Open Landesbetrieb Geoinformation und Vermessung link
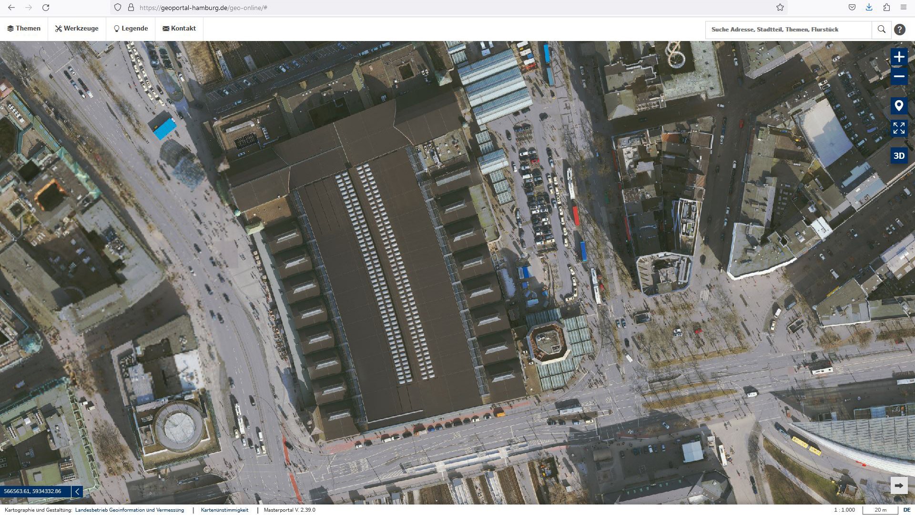The width and height of the screenshot is (915, 515). [x=129, y=510]
